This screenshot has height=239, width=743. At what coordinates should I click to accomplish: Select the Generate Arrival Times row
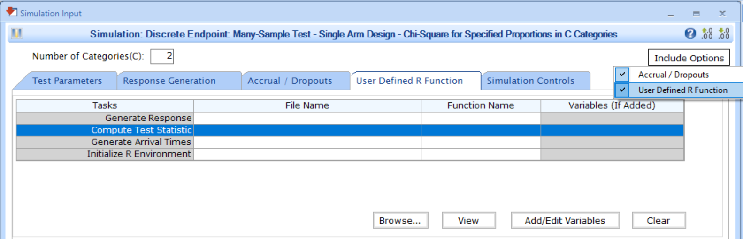pyautogui.click(x=141, y=142)
